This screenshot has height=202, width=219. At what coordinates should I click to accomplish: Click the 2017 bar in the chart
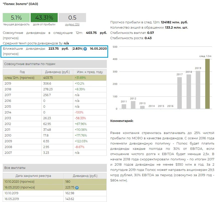[x=179, y=93]
